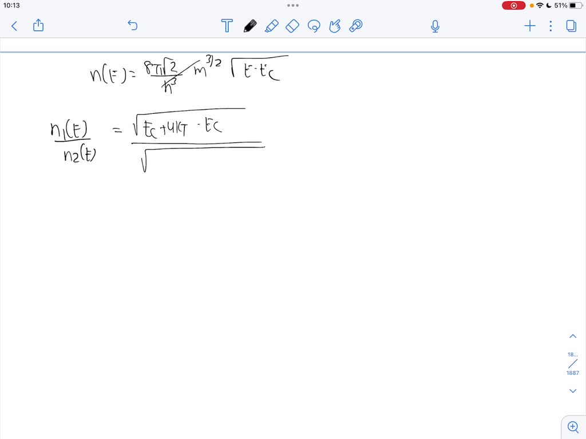Select the Pen tool
Screen dimensions: 586x439
pyautogui.click(x=250, y=26)
